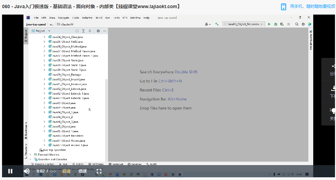Click the mobile phone viewing link
The width and height of the screenshot is (336, 180).
click(x=313, y=6)
